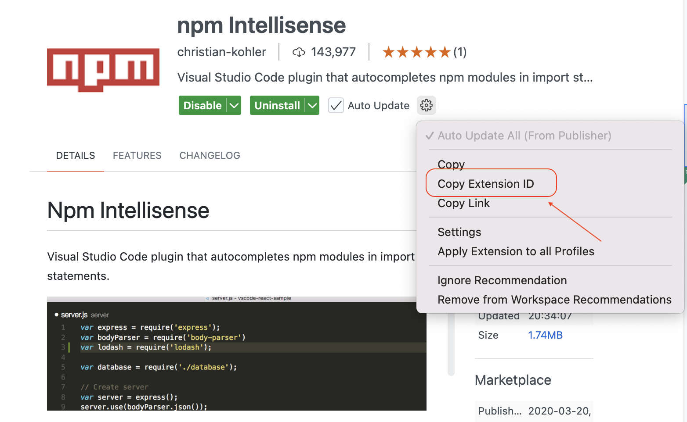687x422 pixels.
Task: Choose Copy Link from the menu
Action: (x=463, y=203)
